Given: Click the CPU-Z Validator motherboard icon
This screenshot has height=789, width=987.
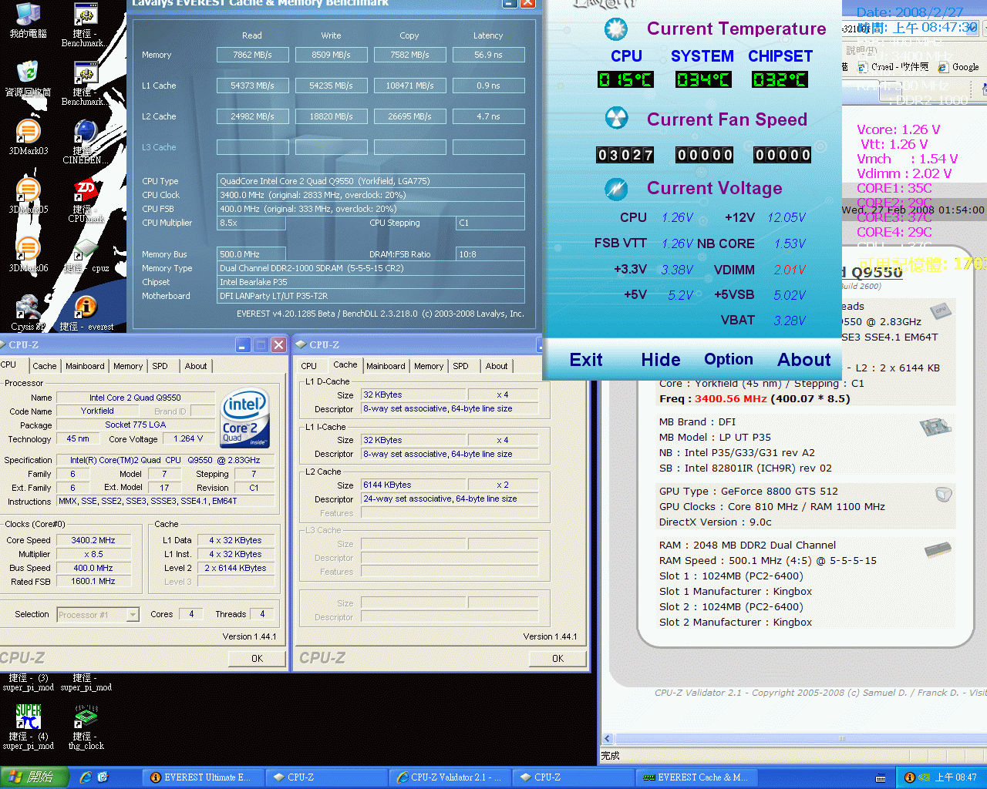Looking at the screenshot, I should click(x=935, y=426).
